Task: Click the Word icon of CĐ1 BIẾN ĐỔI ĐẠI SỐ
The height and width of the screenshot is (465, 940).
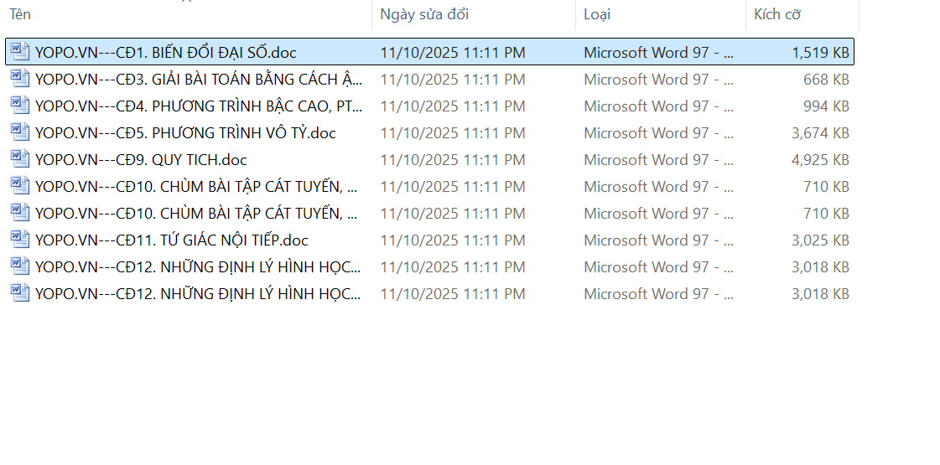Action: click(x=19, y=52)
